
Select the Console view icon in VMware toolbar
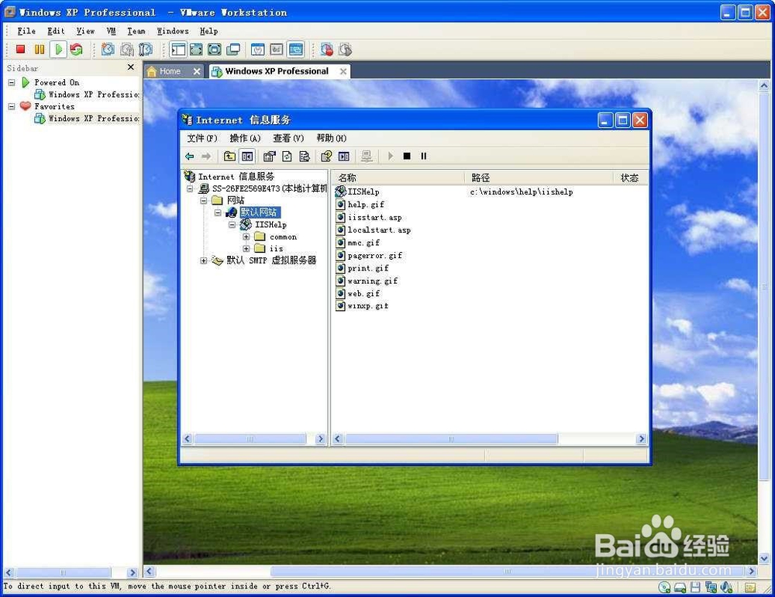295,49
